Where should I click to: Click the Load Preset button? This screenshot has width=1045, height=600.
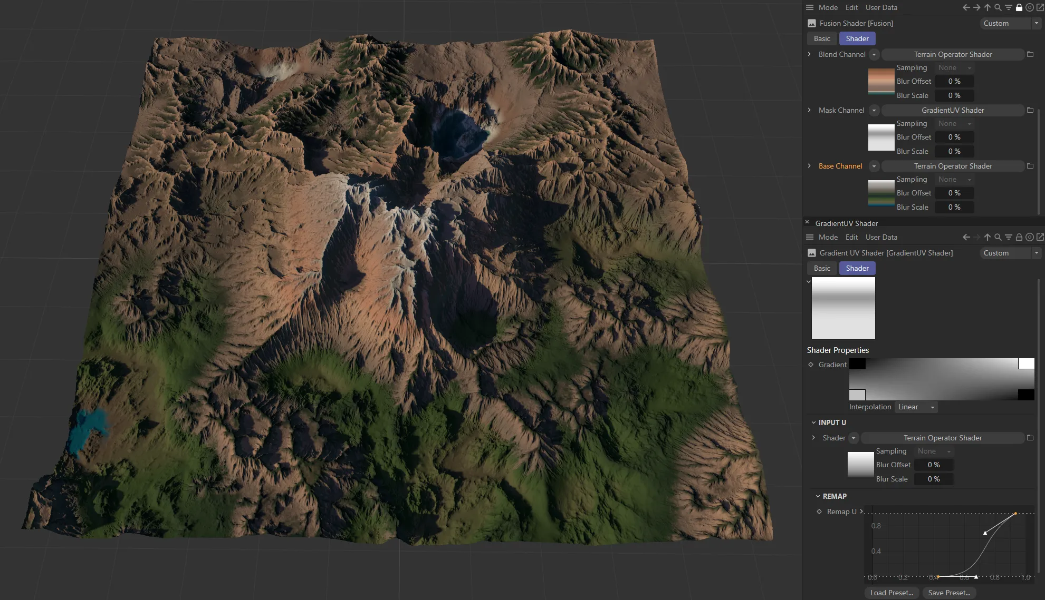click(891, 592)
